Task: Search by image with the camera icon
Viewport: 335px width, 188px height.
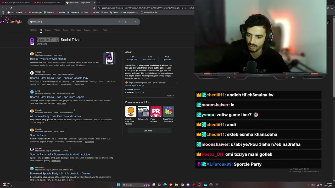Action: coord(131,22)
